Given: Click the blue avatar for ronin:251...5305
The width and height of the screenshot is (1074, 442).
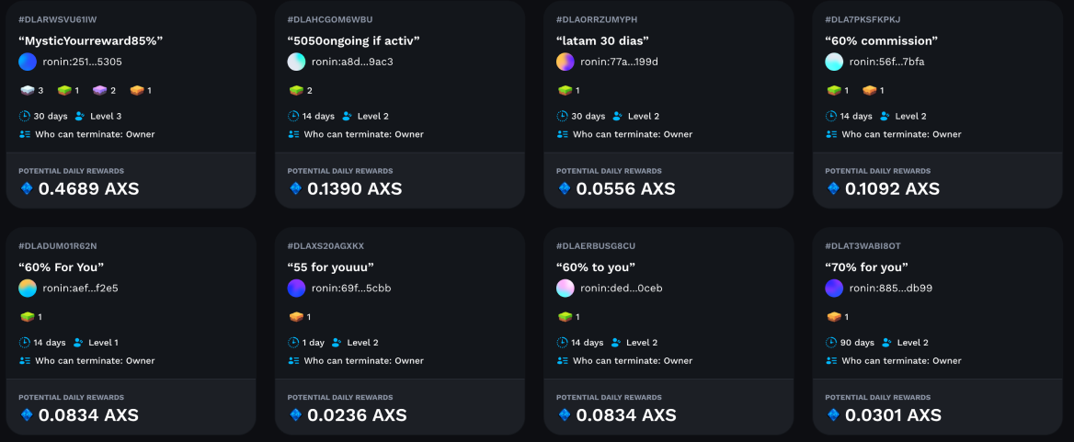Looking at the screenshot, I should pyautogui.click(x=28, y=62).
